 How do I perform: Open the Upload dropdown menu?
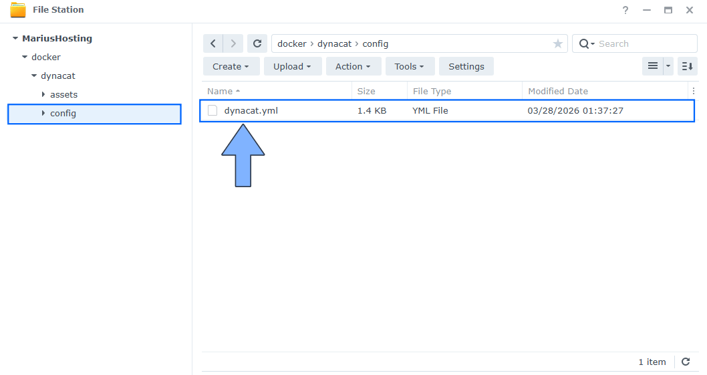click(293, 66)
